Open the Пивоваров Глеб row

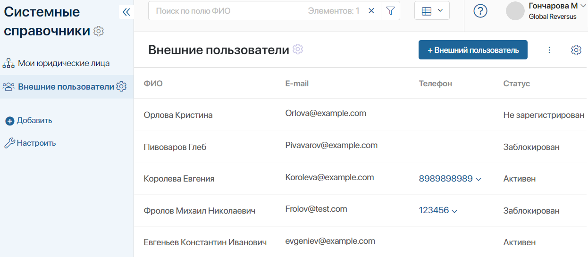(x=361, y=147)
